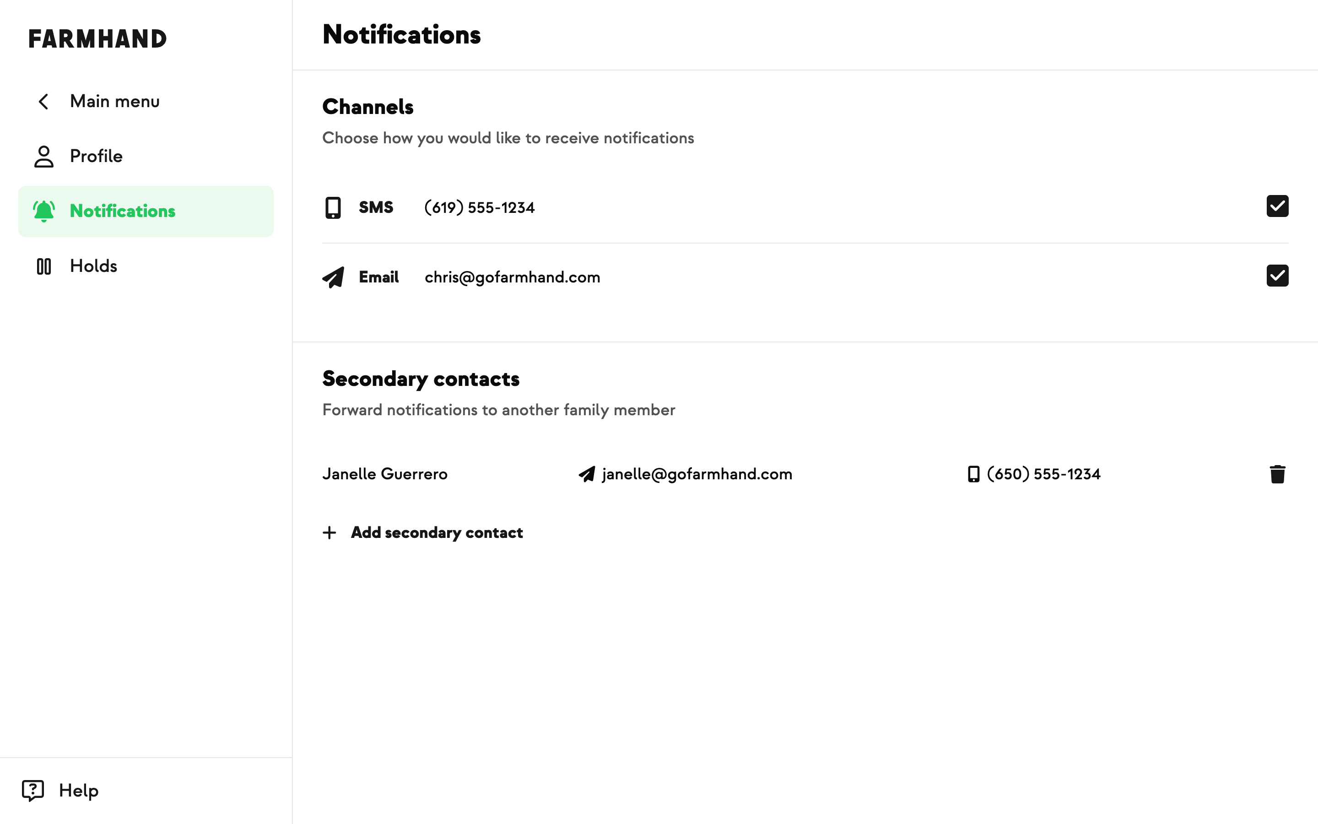Viewport: 1318px width, 824px height.
Task: Click the Profile person icon
Action: coord(43,157)
